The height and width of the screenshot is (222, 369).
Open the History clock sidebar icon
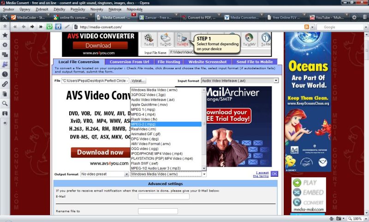5,74
